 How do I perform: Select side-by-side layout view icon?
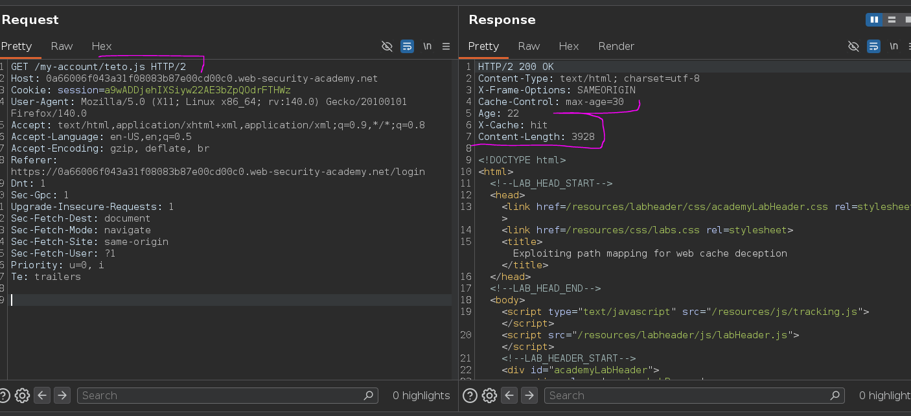(874, 19)
